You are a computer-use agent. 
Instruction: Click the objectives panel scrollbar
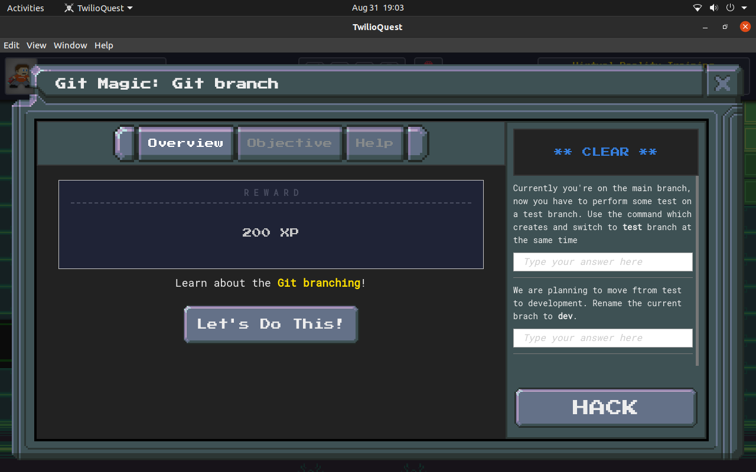click(x=698, y=270)
